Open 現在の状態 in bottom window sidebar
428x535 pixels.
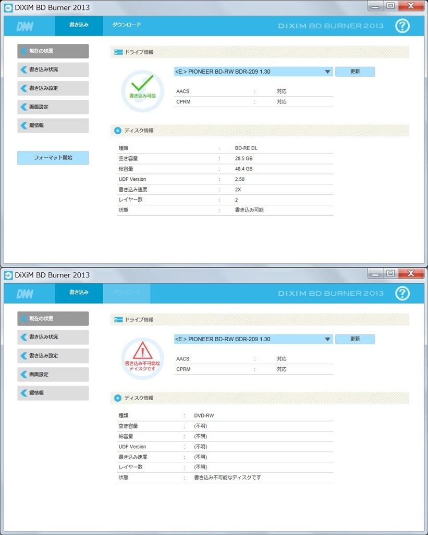tap(53, 319)
